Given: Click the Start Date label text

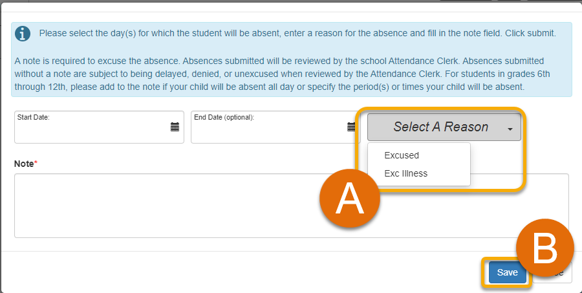Looking at the screenshot, I should pyautogui.click(x=34, y=117).
